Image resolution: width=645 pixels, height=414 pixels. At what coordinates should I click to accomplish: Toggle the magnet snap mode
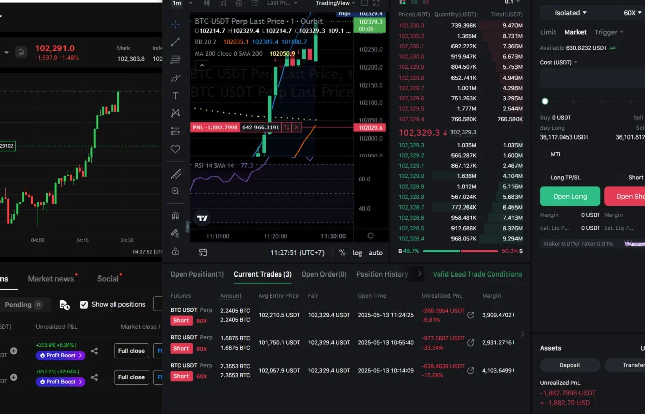pyautogui.click(x=175, y=216)
